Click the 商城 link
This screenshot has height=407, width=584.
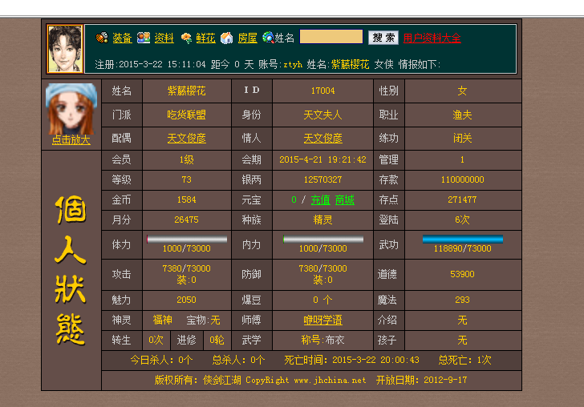coord(344,199)
